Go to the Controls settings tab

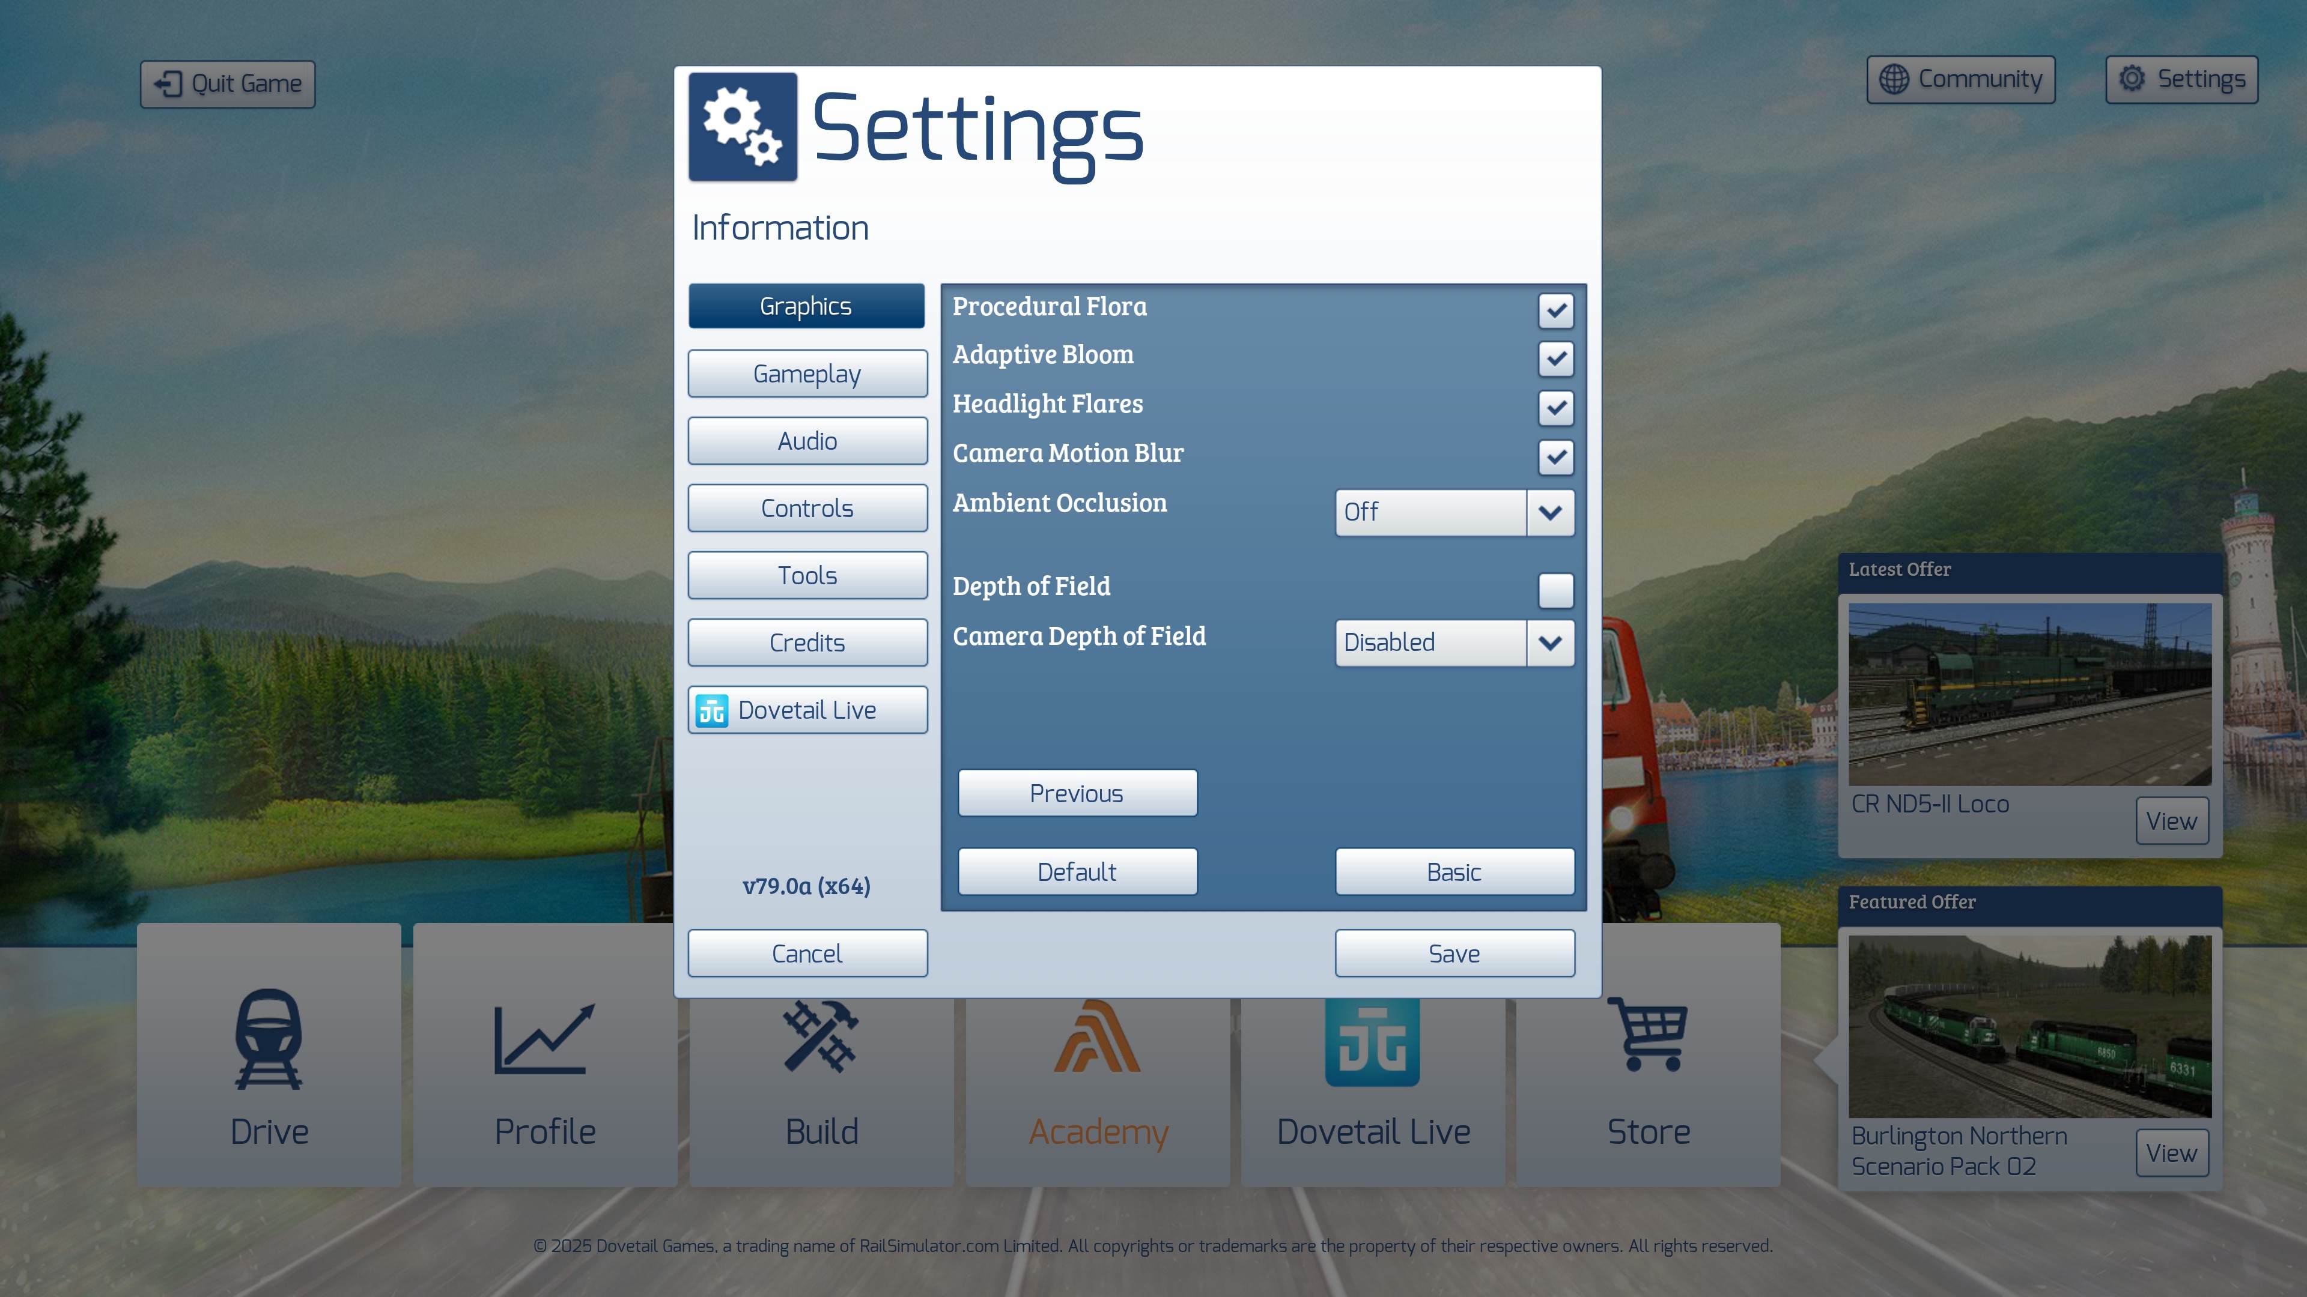click(x=807, y=509)
